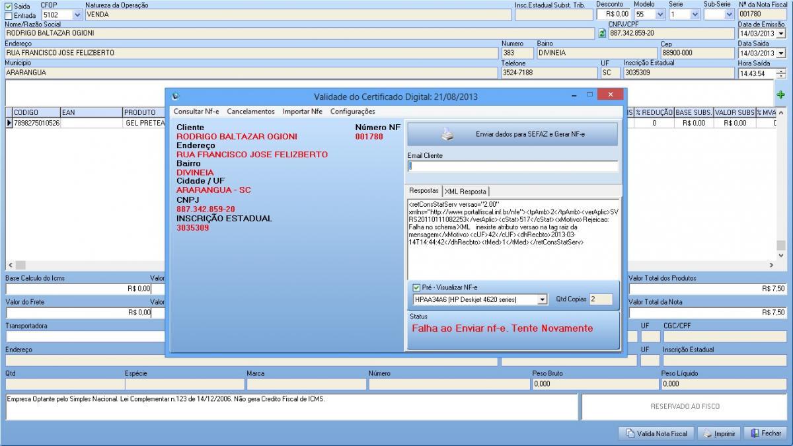Click the Qtd Copias field
Viewport: 793px width, 446px height.
[601, 299]
